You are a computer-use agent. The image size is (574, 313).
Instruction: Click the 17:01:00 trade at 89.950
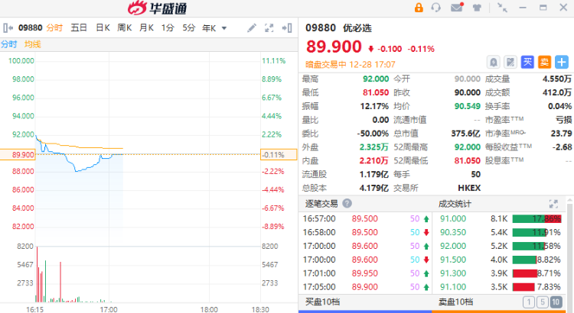pyautogui.click(x=365, y=273)
